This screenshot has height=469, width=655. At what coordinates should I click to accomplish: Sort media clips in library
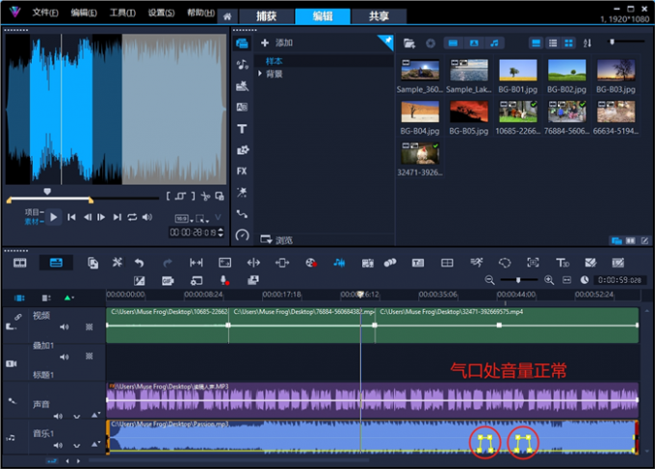click(x=587, y=43)
